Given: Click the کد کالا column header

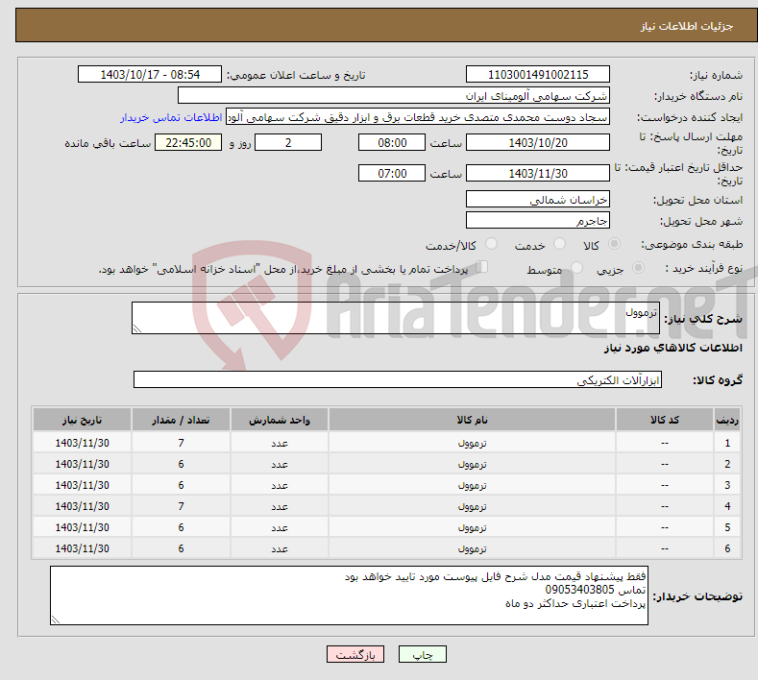Looking at the screenshot, I should 664,420.
